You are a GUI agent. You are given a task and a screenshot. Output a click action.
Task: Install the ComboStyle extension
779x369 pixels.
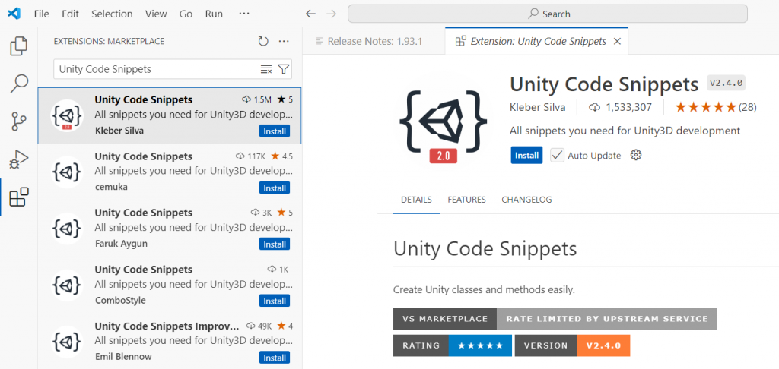274,301
